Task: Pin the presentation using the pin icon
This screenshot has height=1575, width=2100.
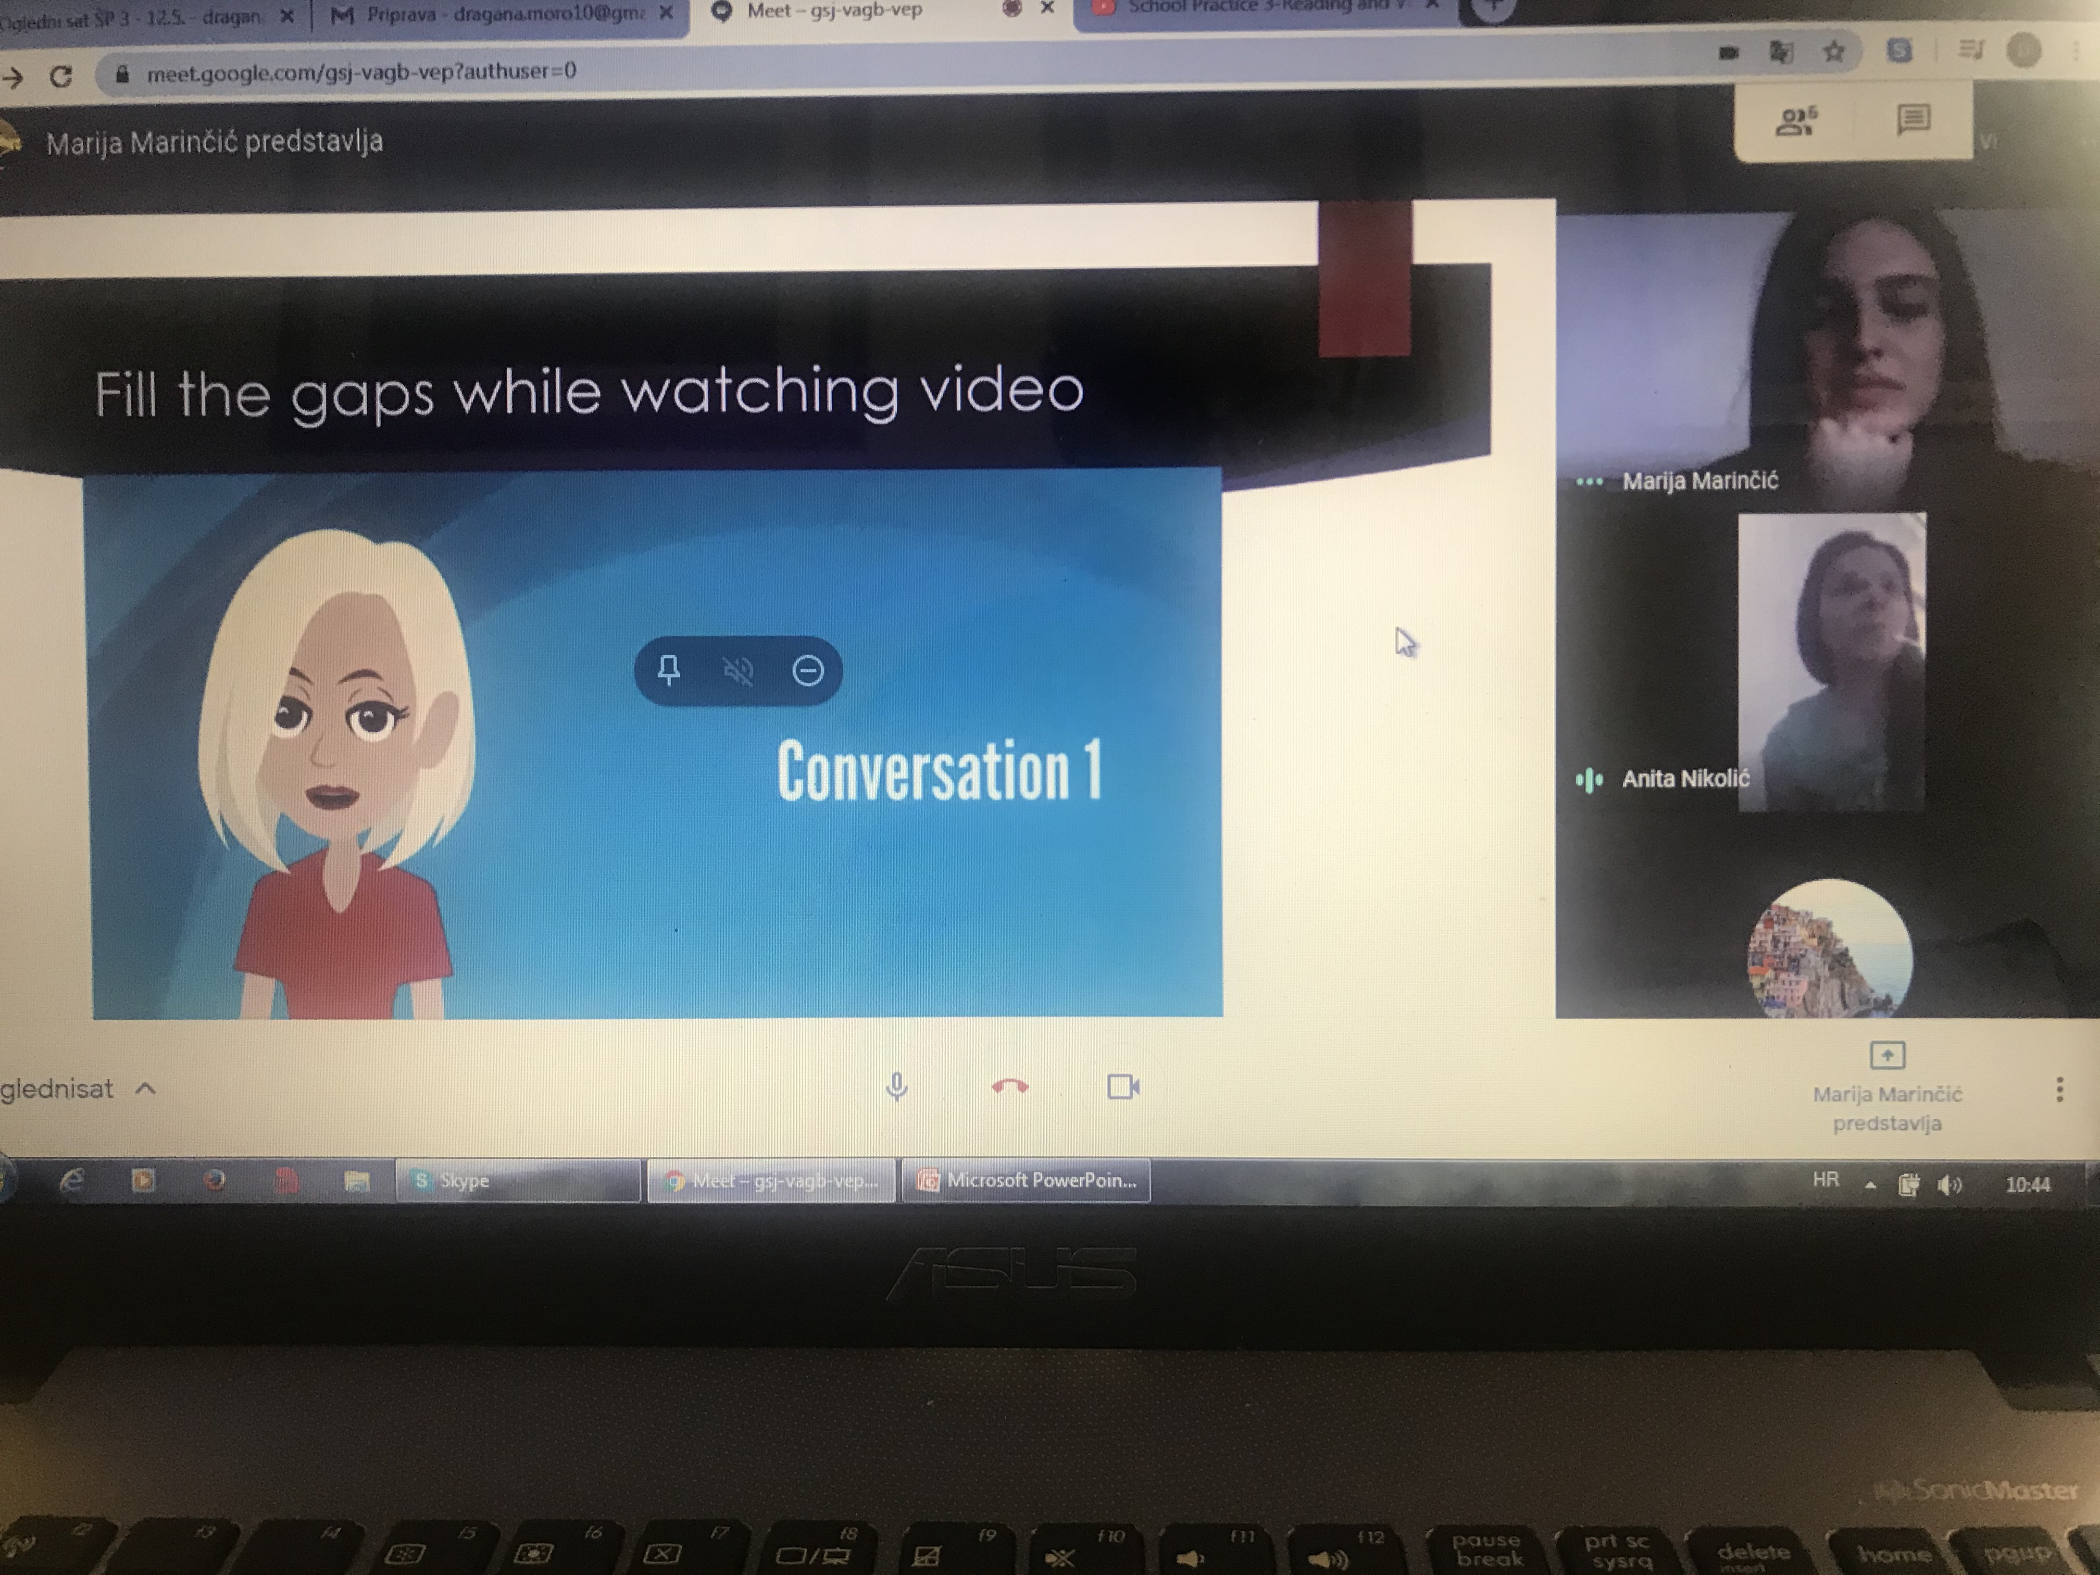Action: pyautogui.click(x=668, y=670)
